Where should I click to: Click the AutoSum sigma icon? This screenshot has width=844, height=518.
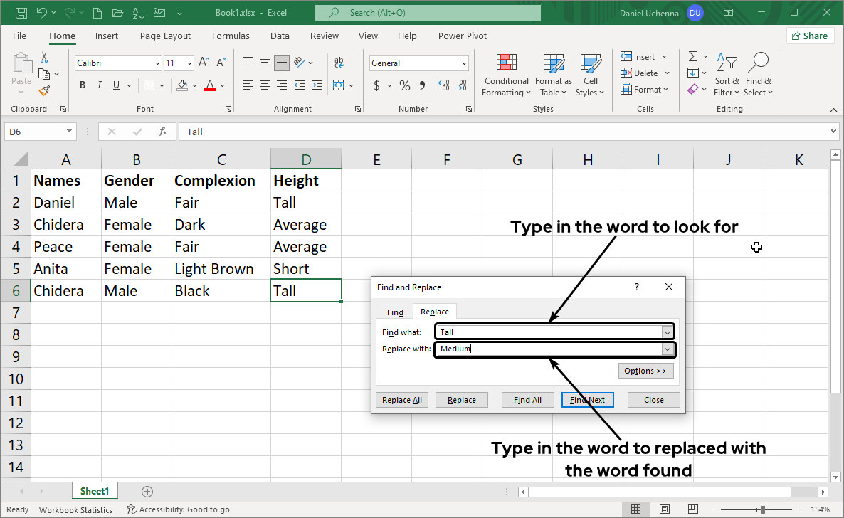[692, 56]
